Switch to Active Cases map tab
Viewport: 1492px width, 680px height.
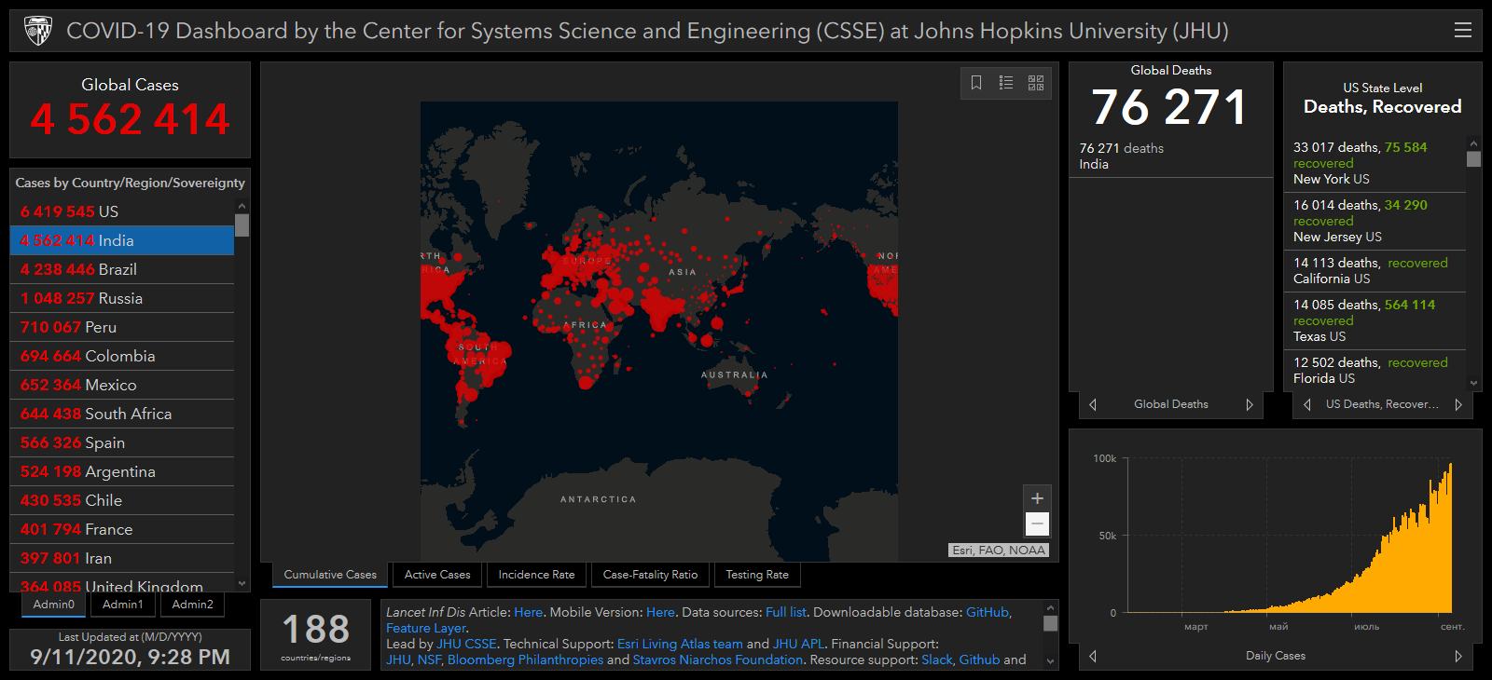(x=437, y=575)
